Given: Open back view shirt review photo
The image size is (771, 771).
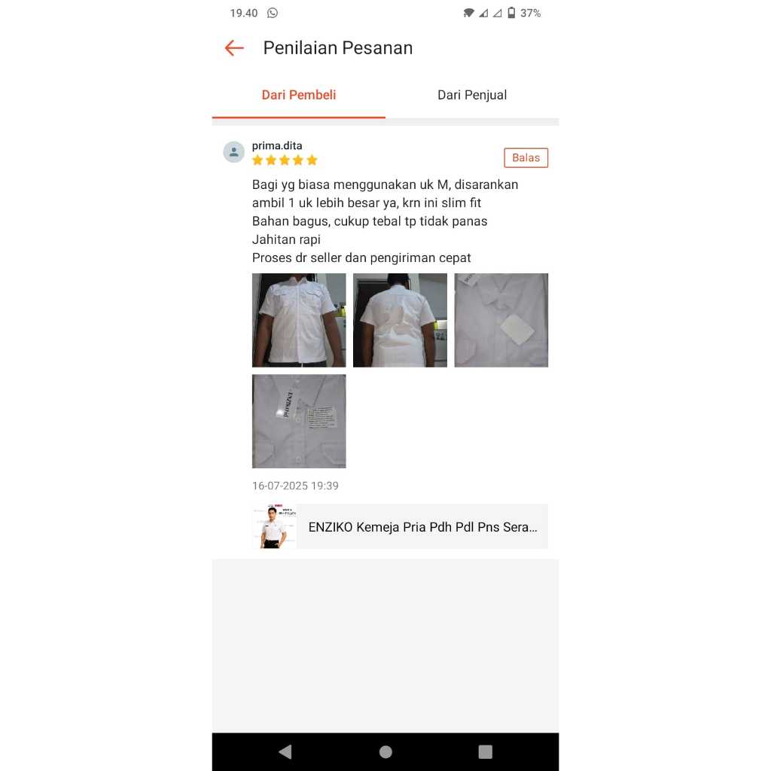Looking at the screenshot, I should 400,320.
